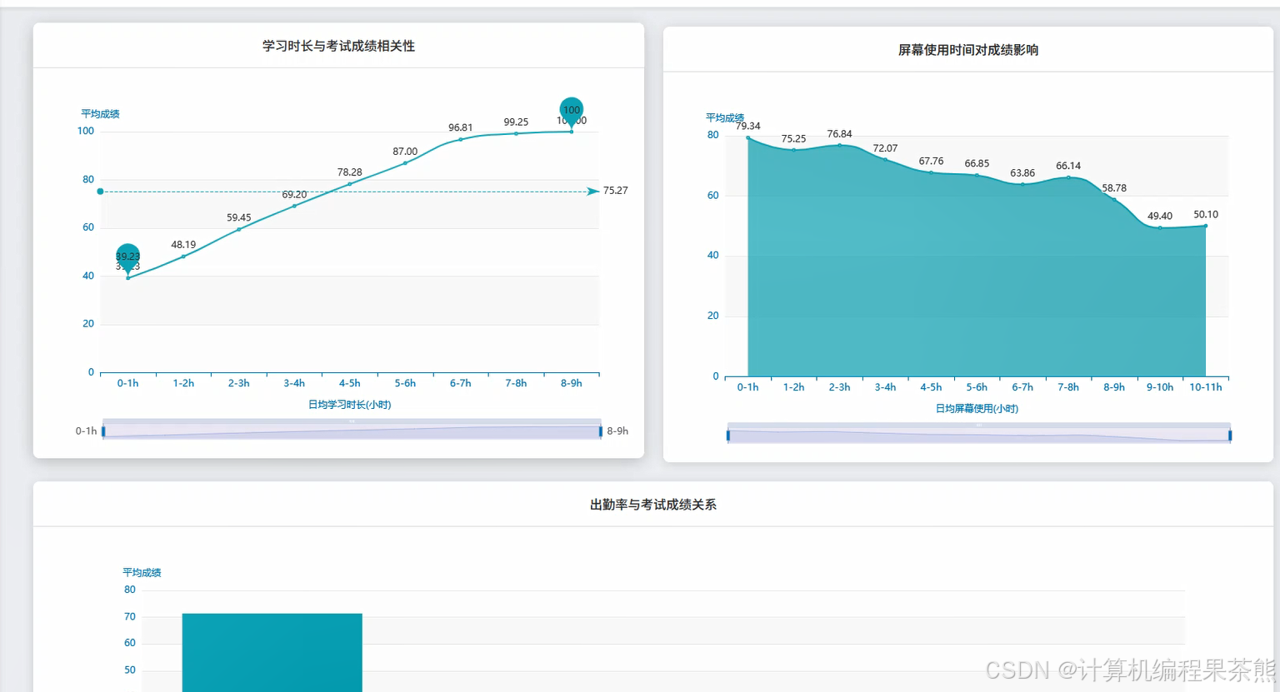Click the 76.84 value label
Viewport: 1280px width, 692px height.
(x=840, y=134)
